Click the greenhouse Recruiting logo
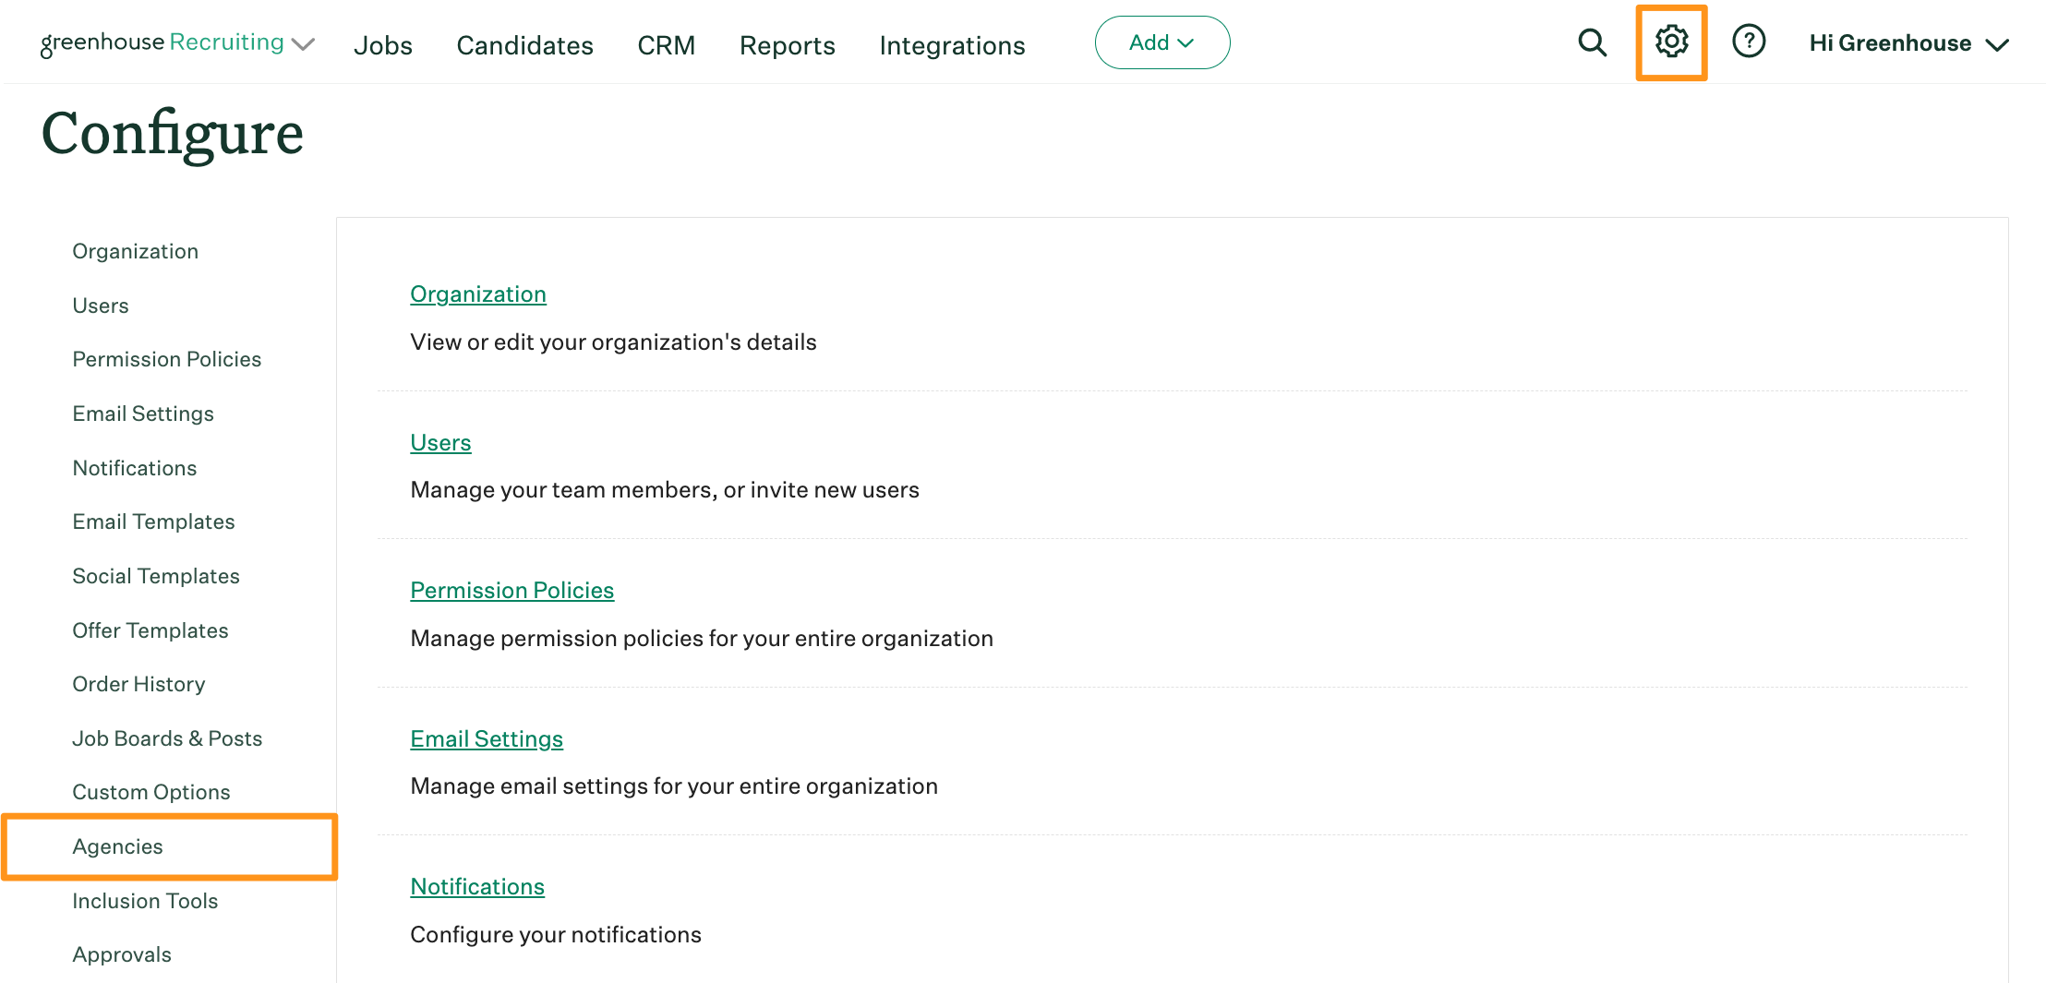The width and height of the screenshot is (2046, 983). [162, 43]
